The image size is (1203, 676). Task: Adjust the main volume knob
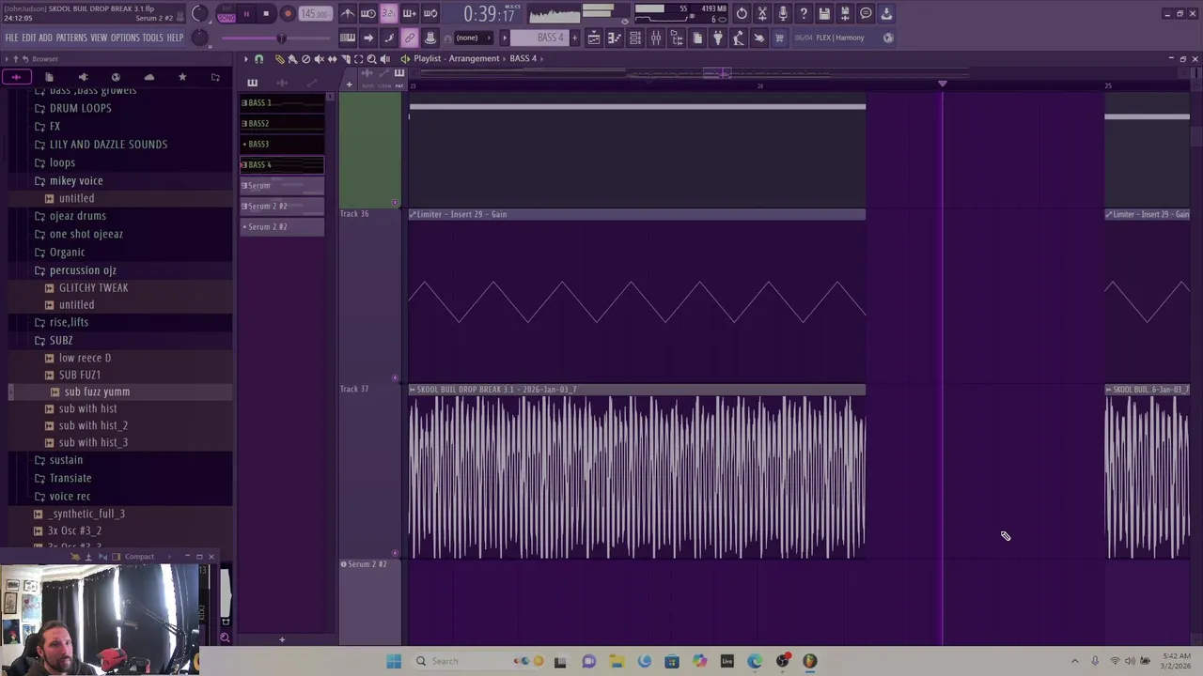pyautogui.click(x=199, y=14)
